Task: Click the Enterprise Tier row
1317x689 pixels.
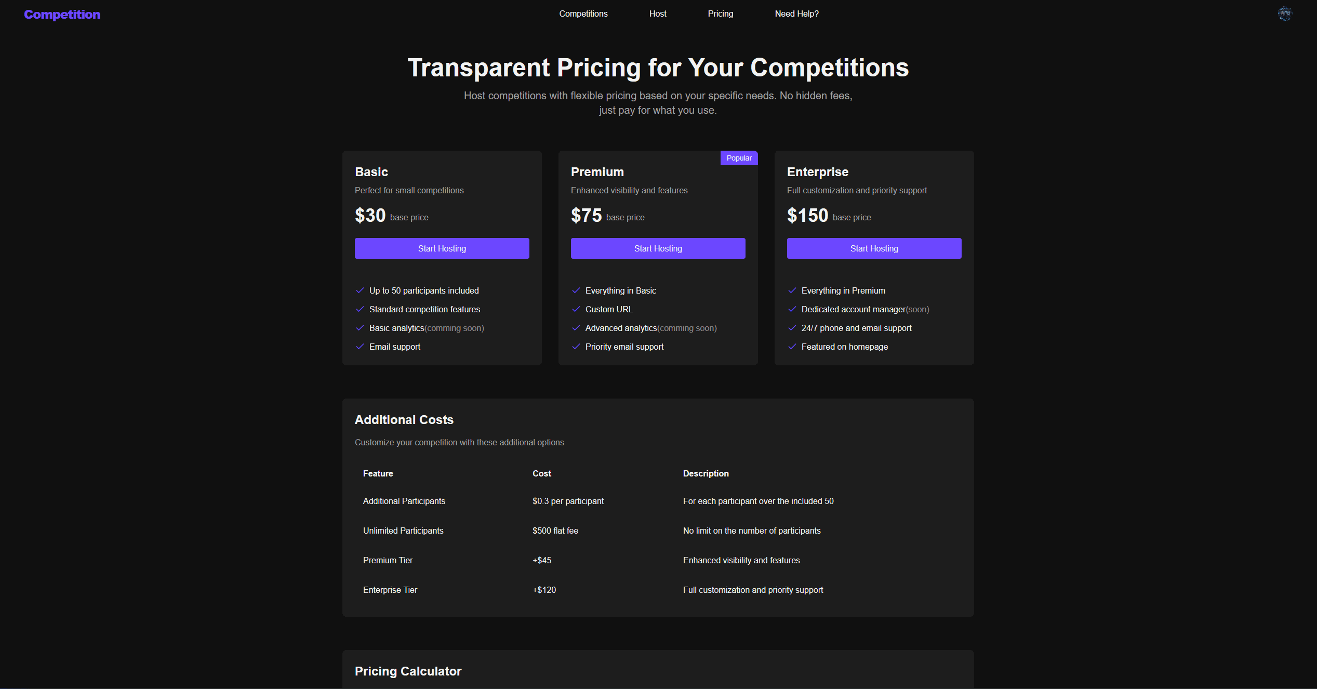Action: [x=658, y=590]
